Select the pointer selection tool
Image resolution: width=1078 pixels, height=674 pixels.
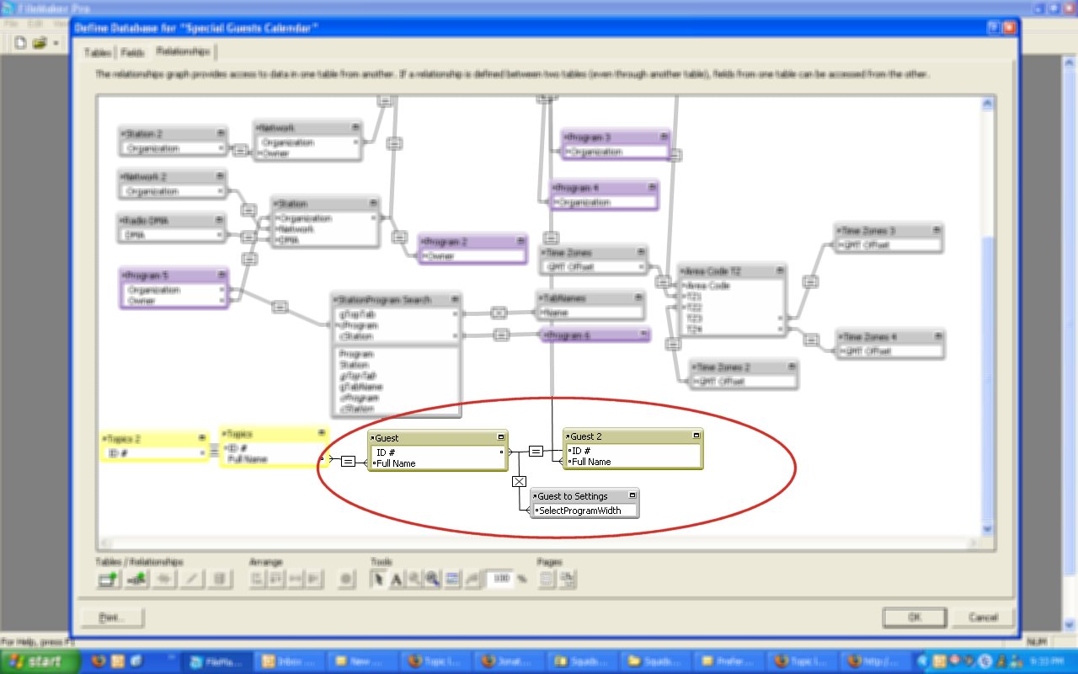[x=378, y=579]
